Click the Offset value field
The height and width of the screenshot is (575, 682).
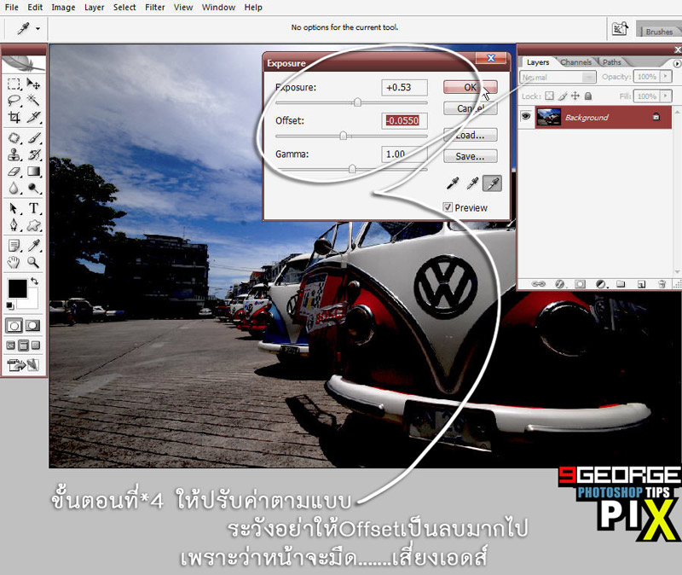404,120
